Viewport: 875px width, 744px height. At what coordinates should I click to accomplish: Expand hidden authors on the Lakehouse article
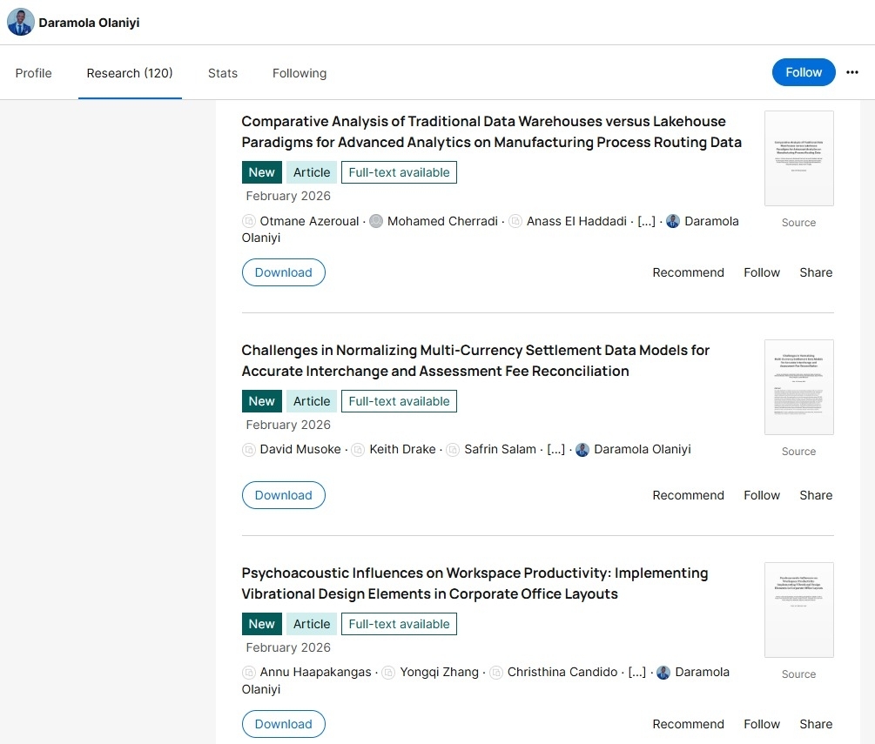pyautogui.click(x=646, y=221)
